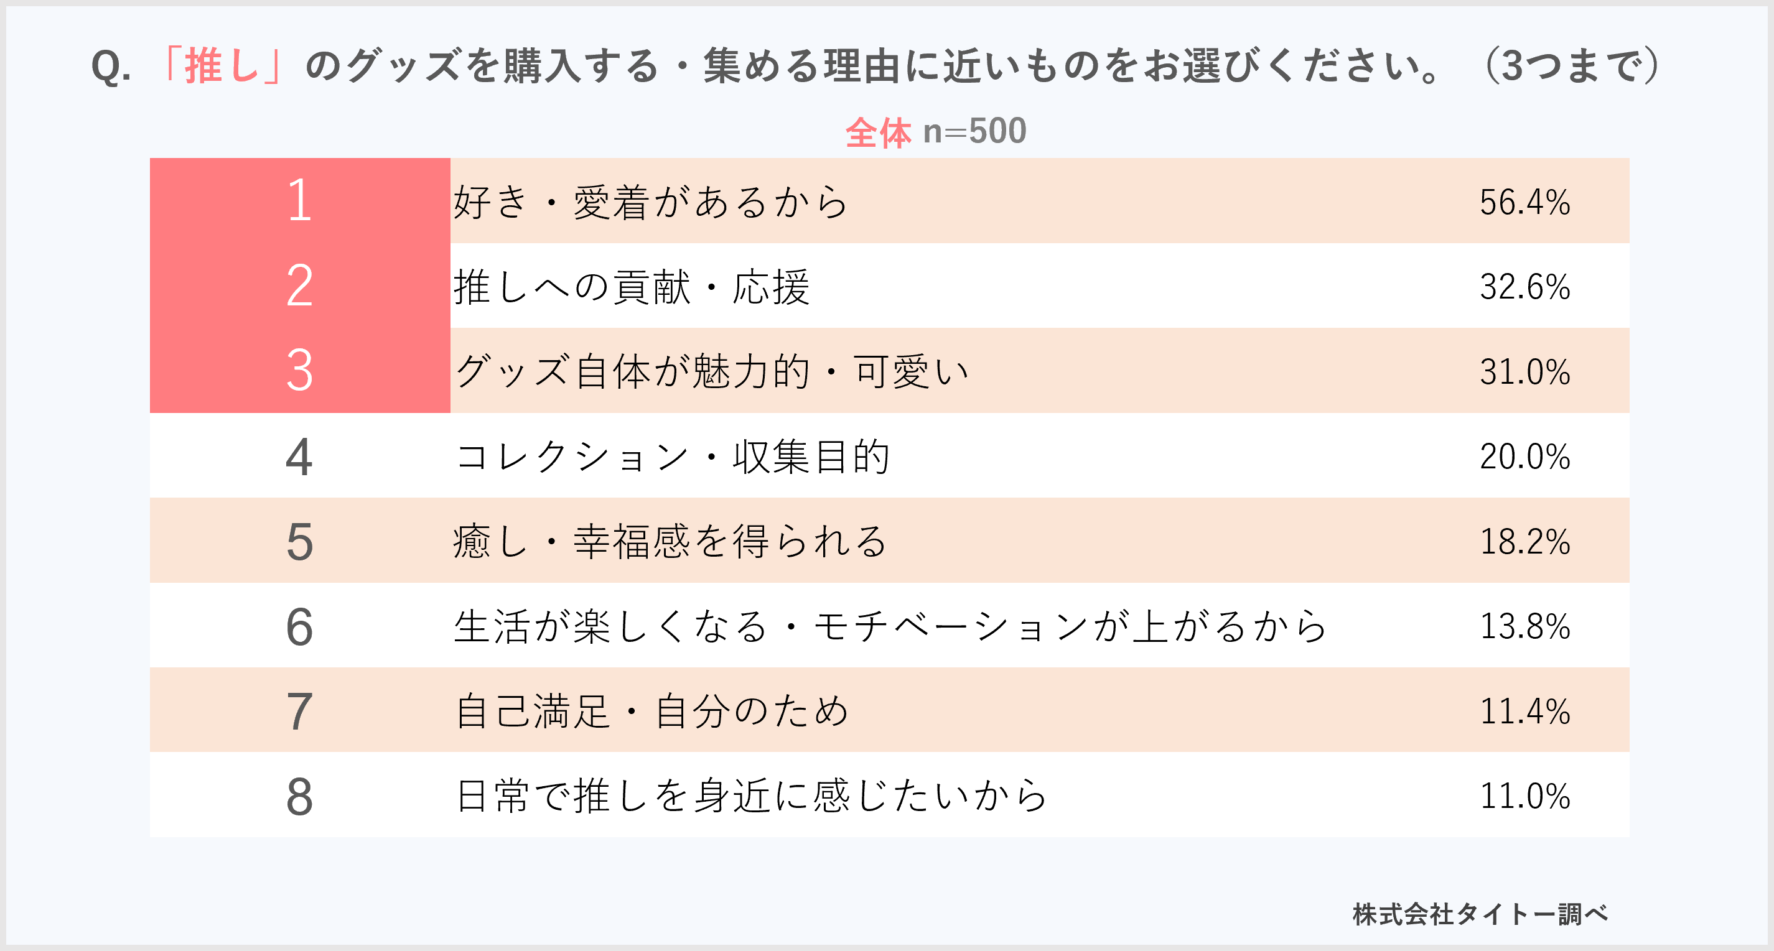
Task: Click the rank number 7
Action: (299, 711)
